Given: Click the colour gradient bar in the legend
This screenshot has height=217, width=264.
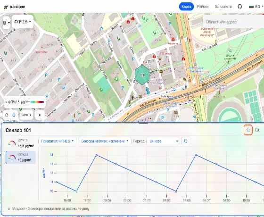Looking at the screenshot, I should coord(37,102).
